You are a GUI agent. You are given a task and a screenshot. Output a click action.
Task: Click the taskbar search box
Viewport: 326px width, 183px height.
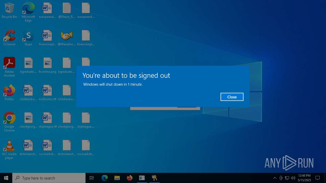(49, 178)
